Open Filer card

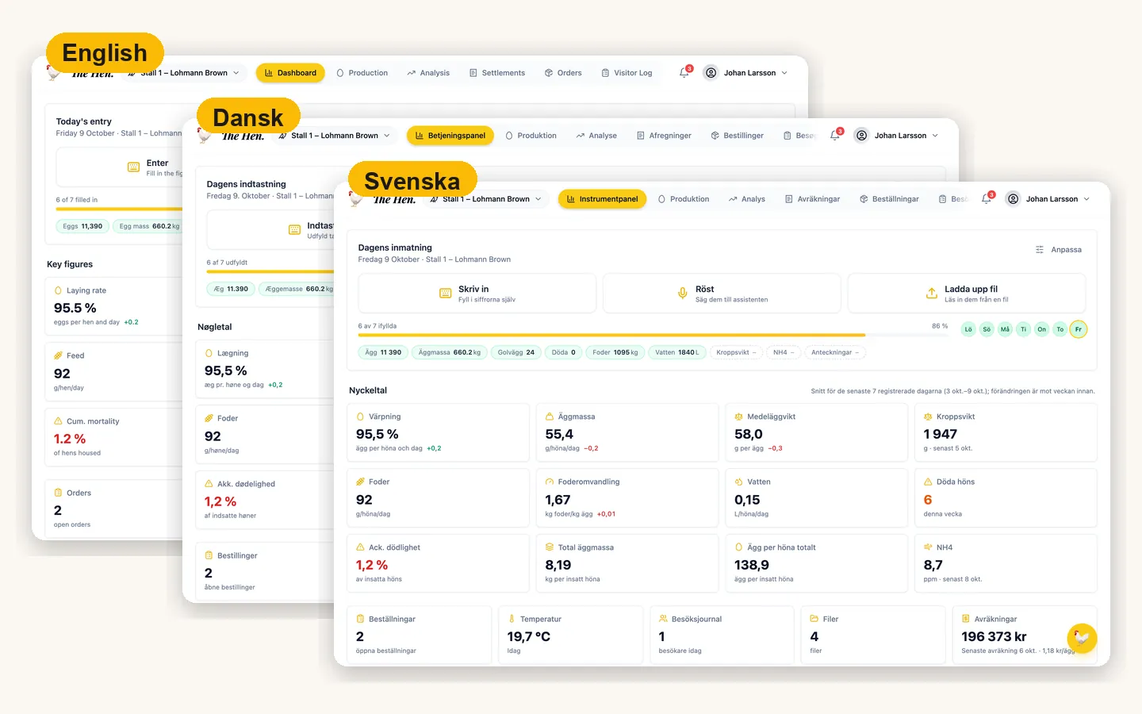click(x=873, y=635)
